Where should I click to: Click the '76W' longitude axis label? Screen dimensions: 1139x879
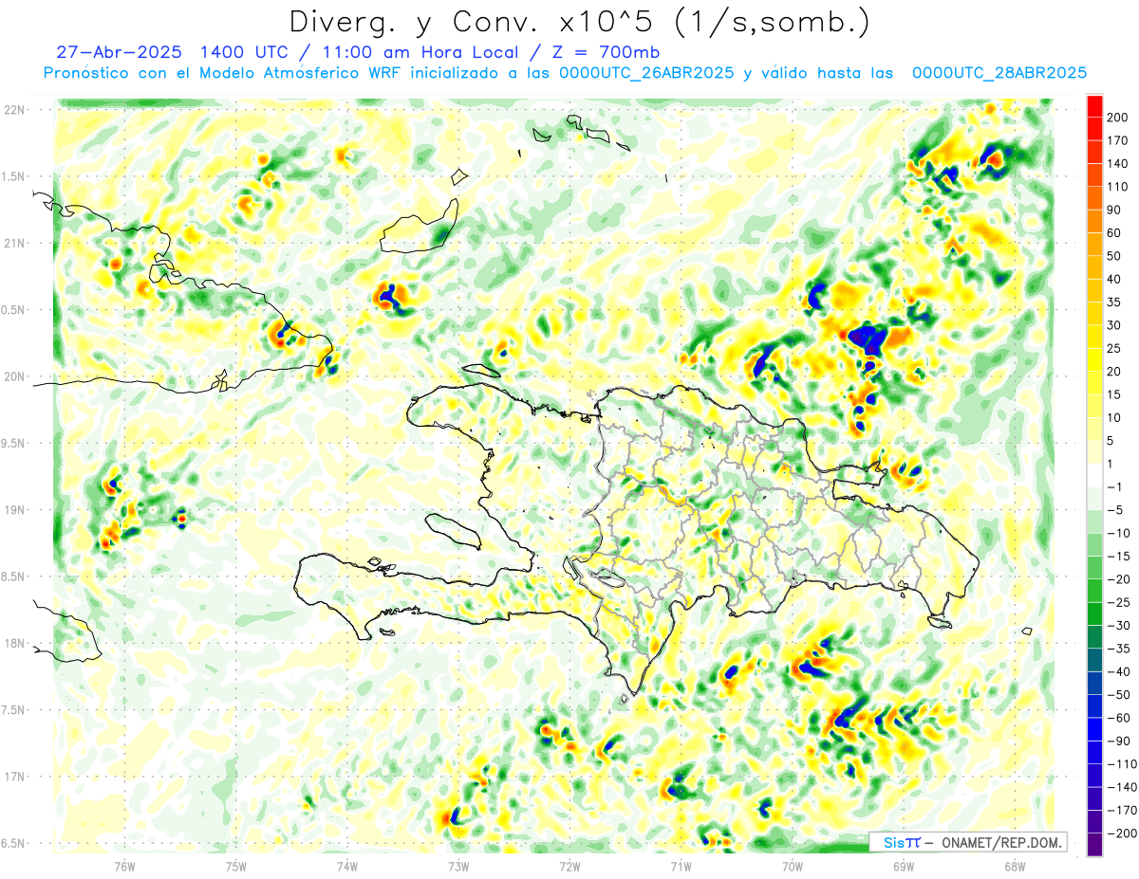tap(124, 866)
